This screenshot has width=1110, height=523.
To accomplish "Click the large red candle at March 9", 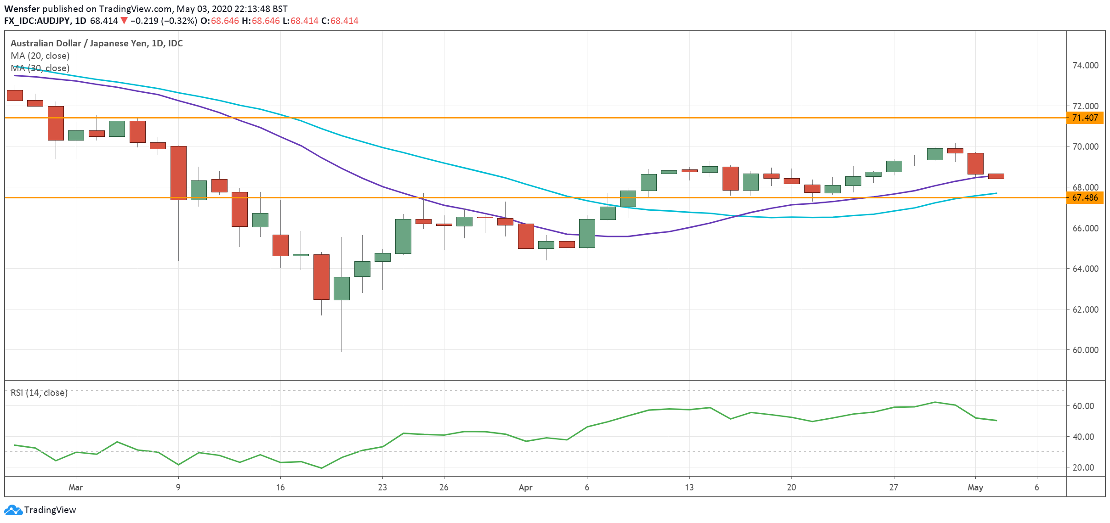I will tap(178, 173).
